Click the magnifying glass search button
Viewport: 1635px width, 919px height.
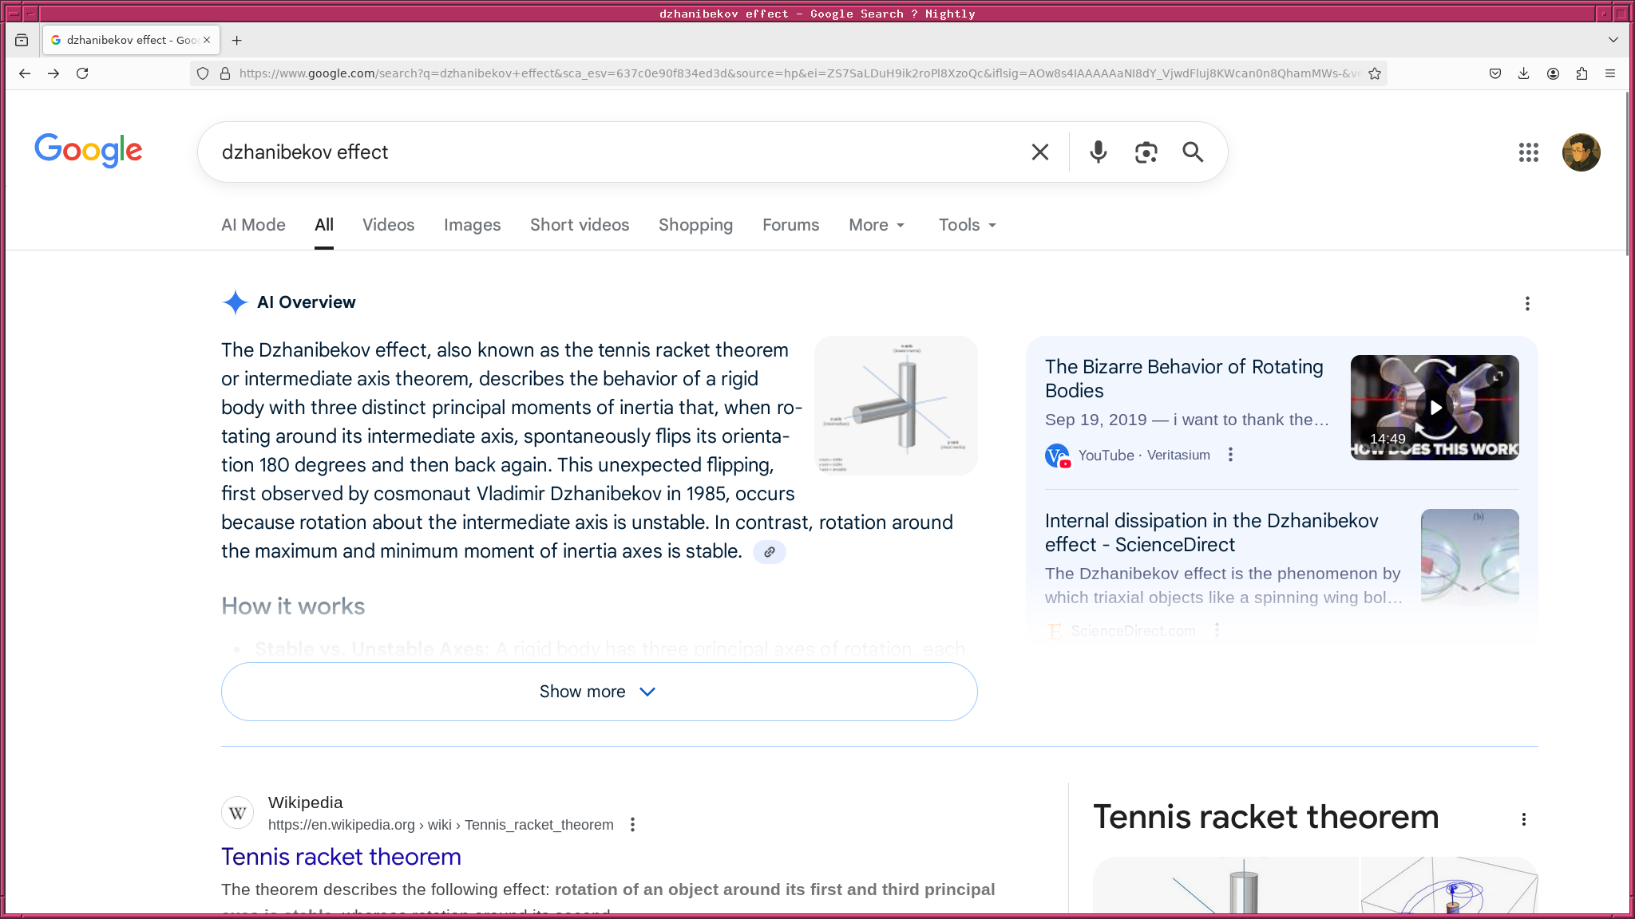click(x=1193, y=152)
